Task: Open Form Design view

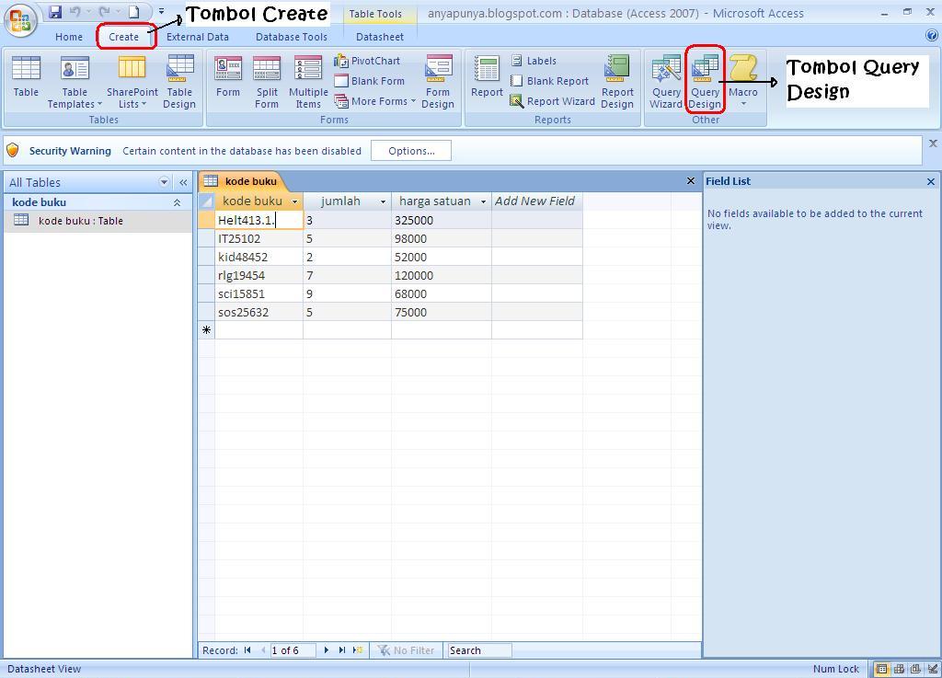Action: (438, 82)
